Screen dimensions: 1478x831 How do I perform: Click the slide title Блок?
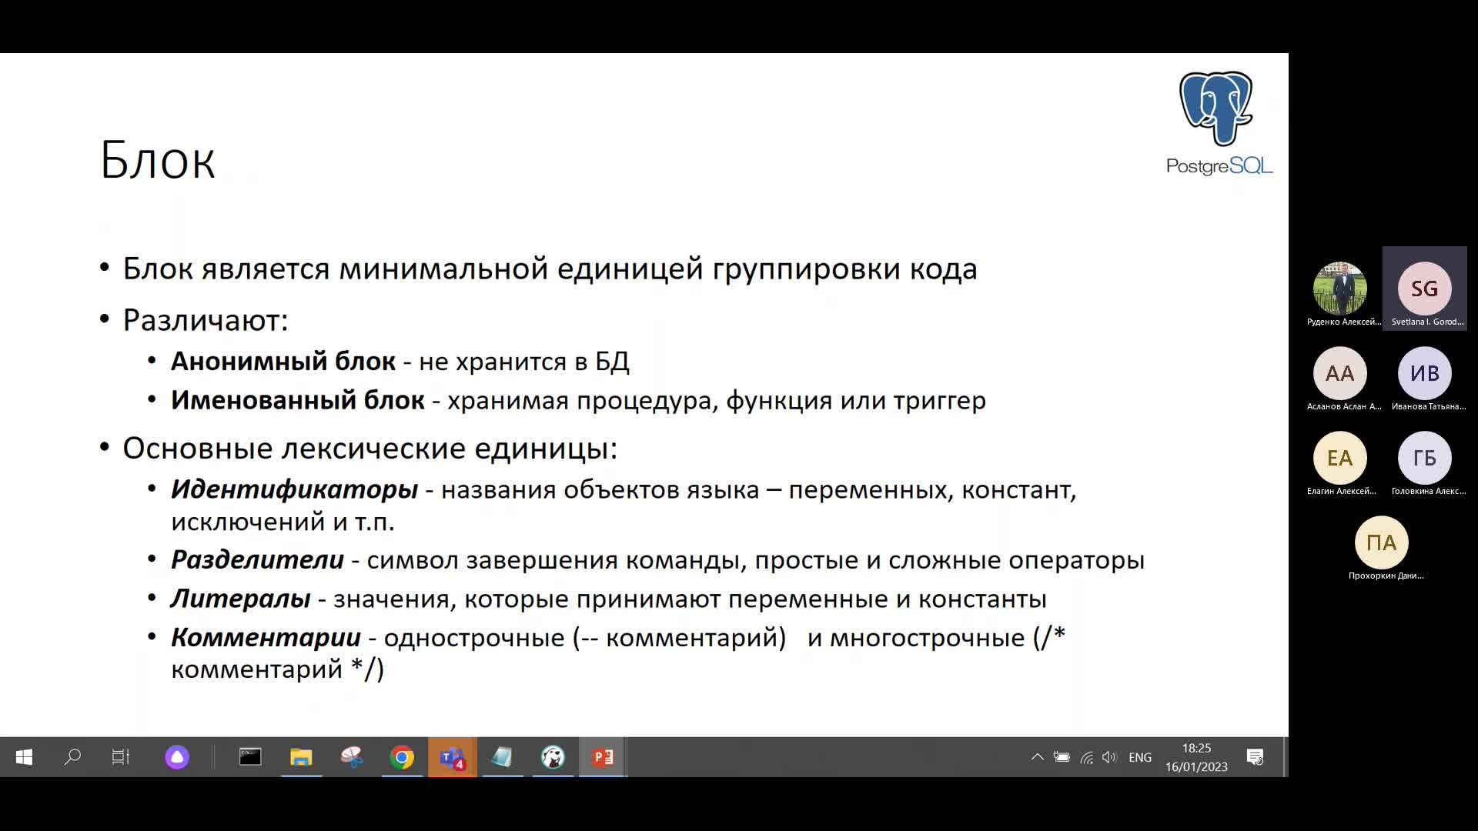(158, 161)
